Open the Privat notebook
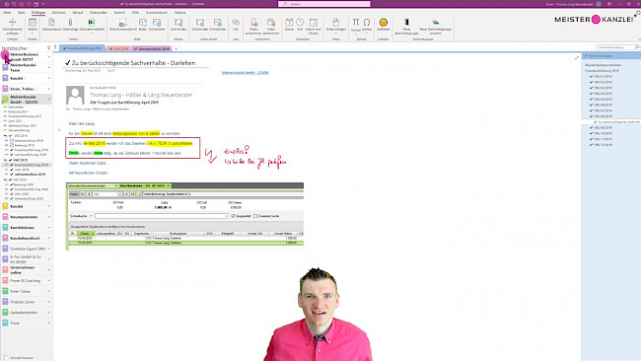 [15, 323]
